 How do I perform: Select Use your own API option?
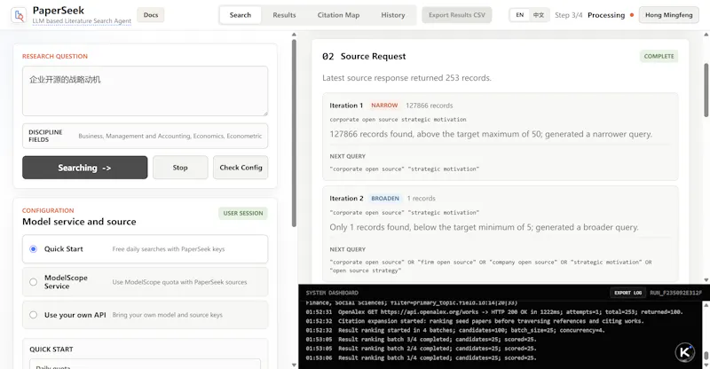[x=34, y=315]
